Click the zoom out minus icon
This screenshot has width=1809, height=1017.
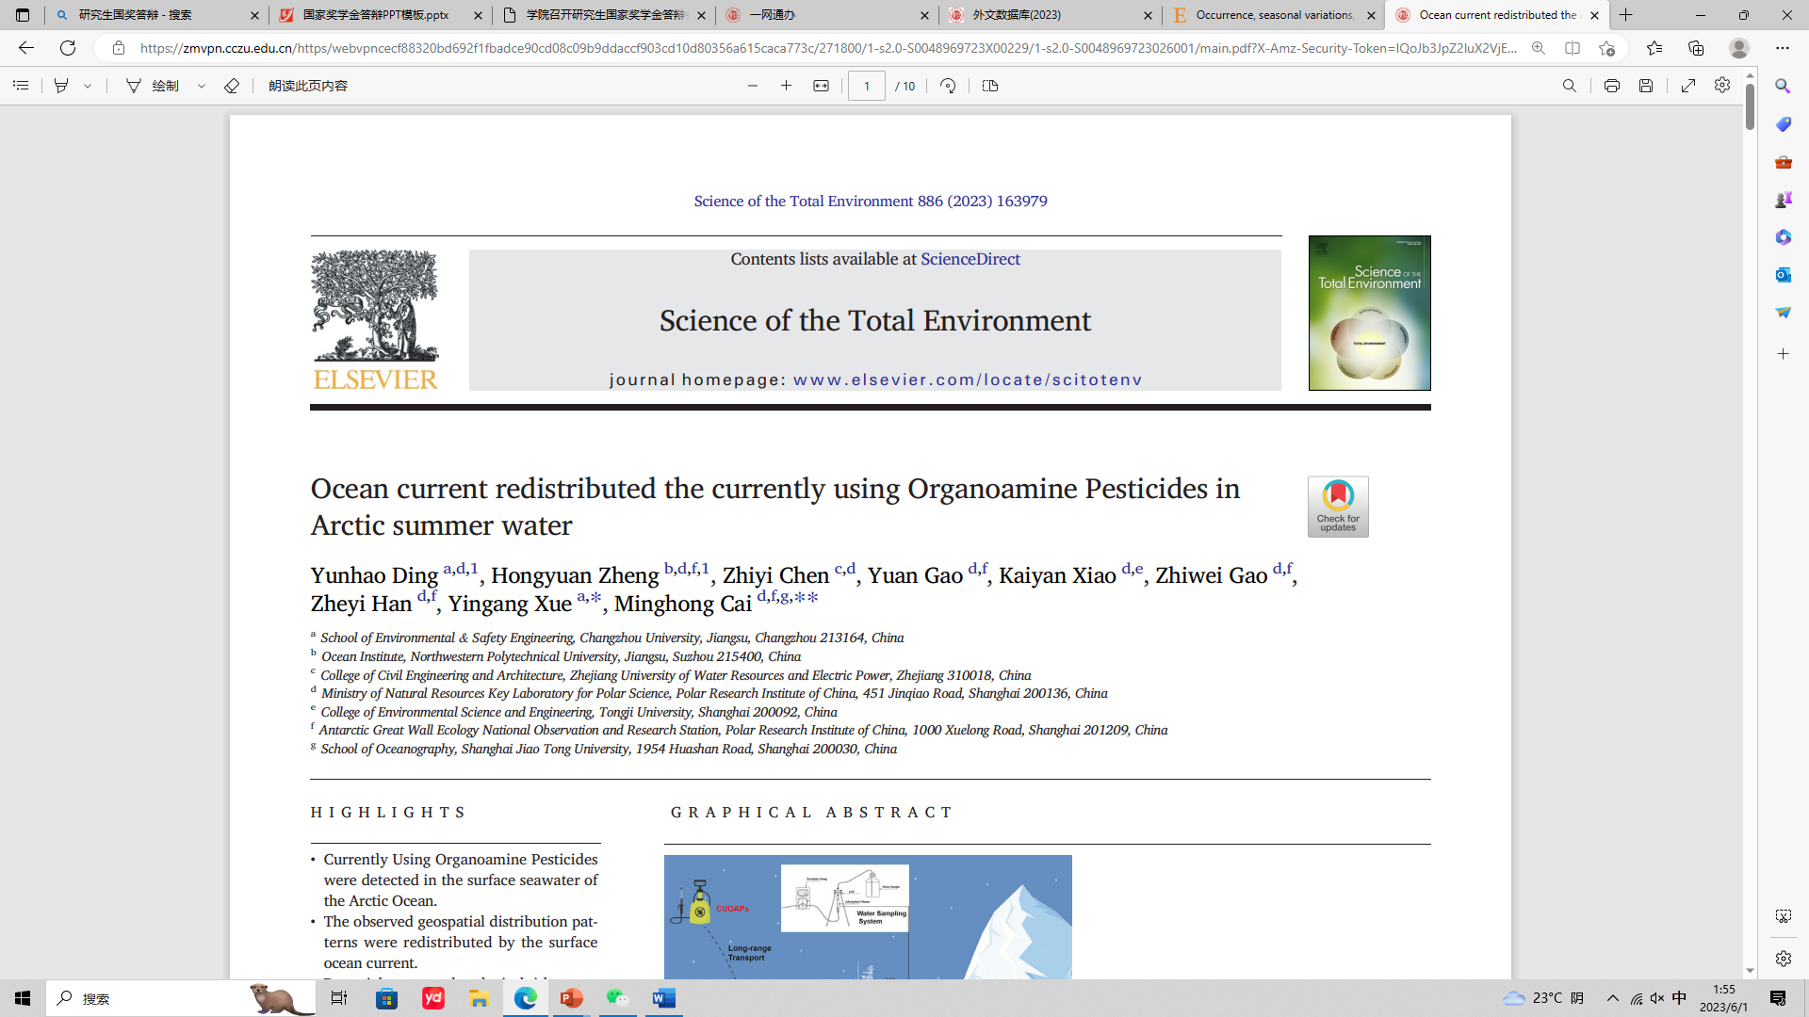[x=752, y=86]
